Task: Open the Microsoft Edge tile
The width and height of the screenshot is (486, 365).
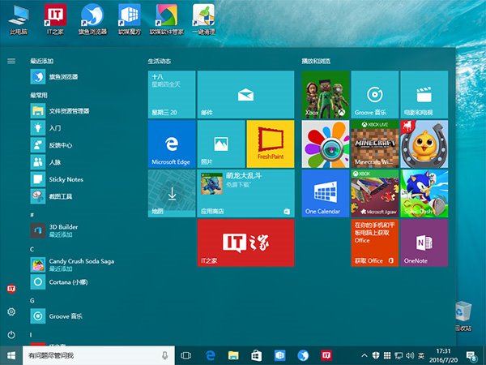Action: click(172, 144)
